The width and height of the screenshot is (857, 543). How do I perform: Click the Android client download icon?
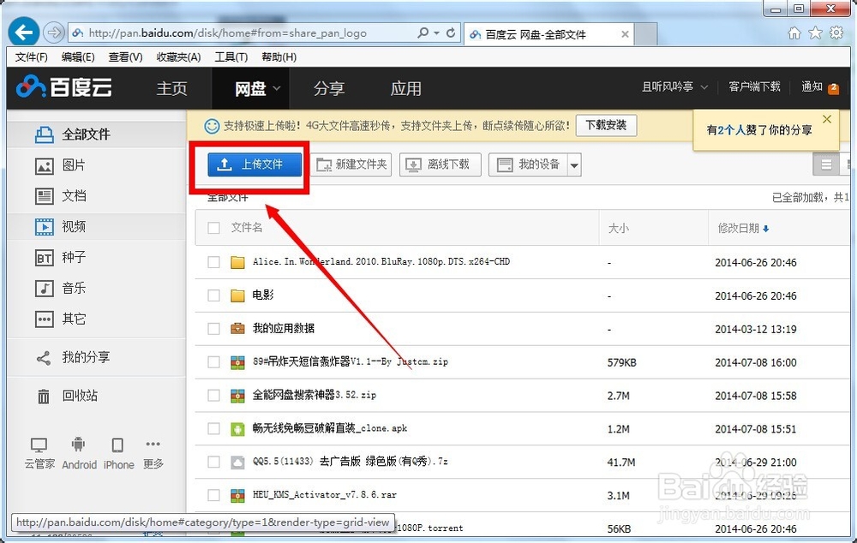click(x=79, y=445)
